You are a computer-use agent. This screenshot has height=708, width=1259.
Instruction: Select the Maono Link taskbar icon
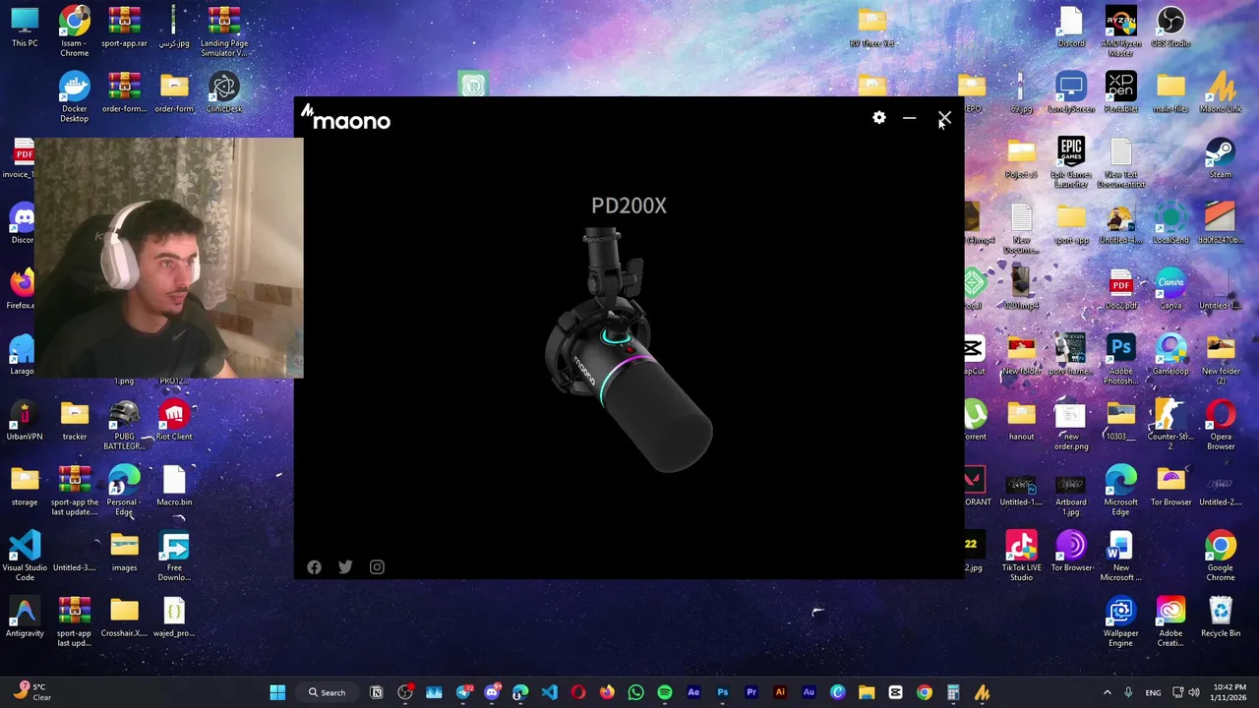point(982,693)
